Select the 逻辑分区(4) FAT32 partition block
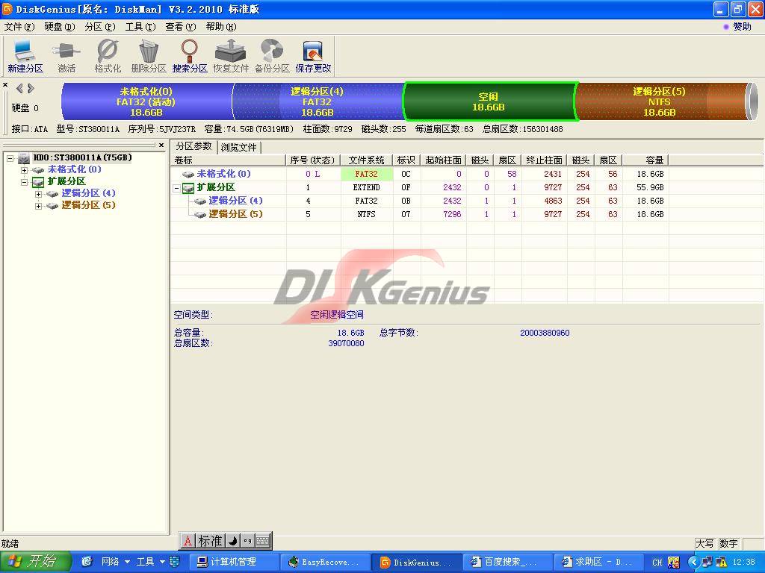Viewport: 765px width, 573px height. [x=317, y=101]
